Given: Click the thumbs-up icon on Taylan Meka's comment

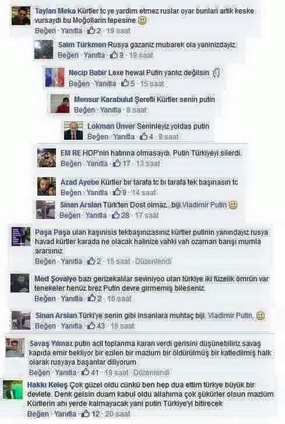Looking at the screenshot, I should [x=92, y=30].
